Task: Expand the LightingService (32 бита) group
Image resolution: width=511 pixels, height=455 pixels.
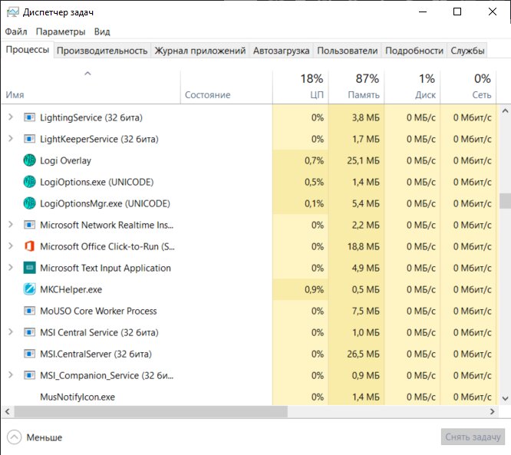Action: click(x=11, y=117)
